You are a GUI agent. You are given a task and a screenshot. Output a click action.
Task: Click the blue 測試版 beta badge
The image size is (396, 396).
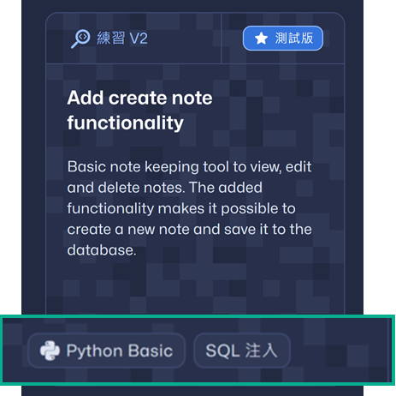tap(283, 39)
